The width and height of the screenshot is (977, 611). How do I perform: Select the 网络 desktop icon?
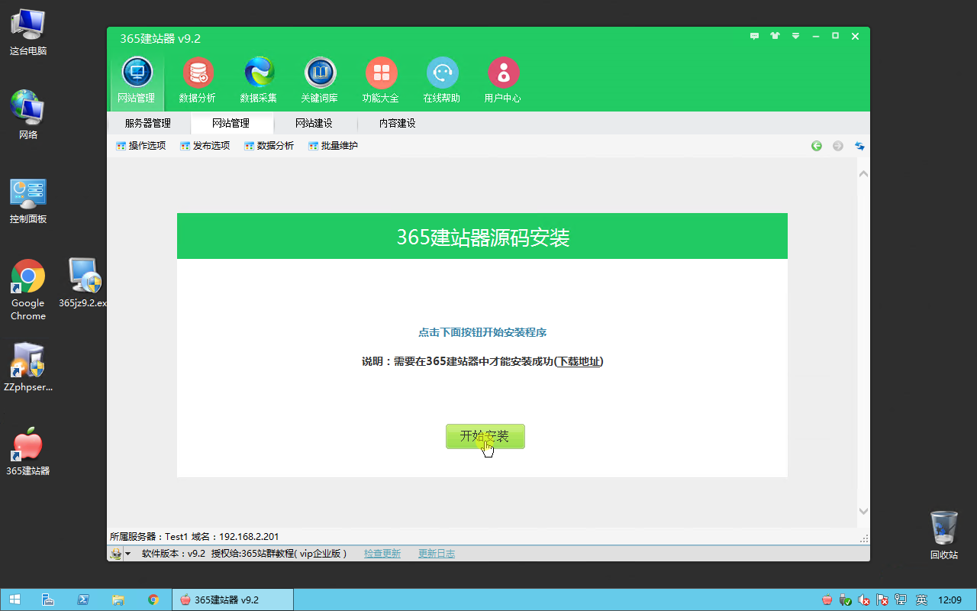(x=28, y=115)
